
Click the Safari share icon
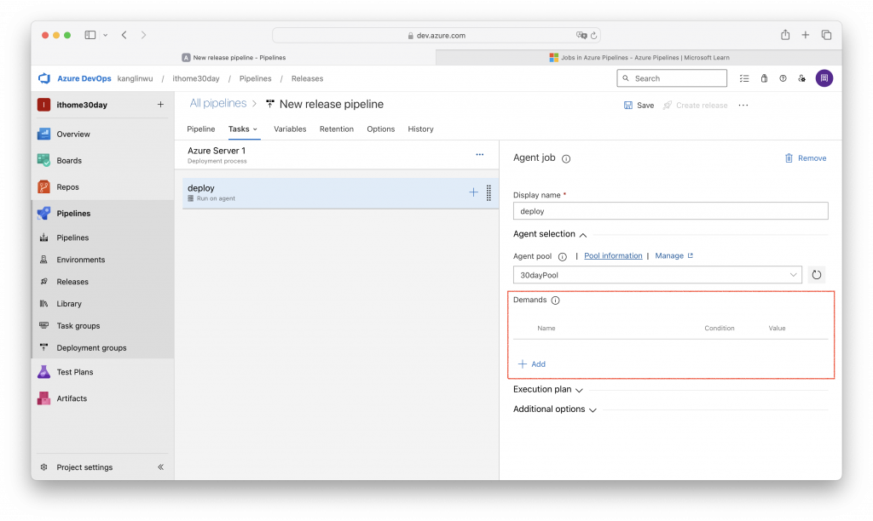(785, 35)
